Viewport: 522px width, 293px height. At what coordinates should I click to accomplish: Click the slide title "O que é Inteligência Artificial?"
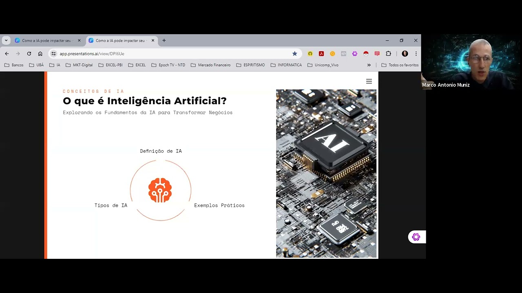click(145, 101)
